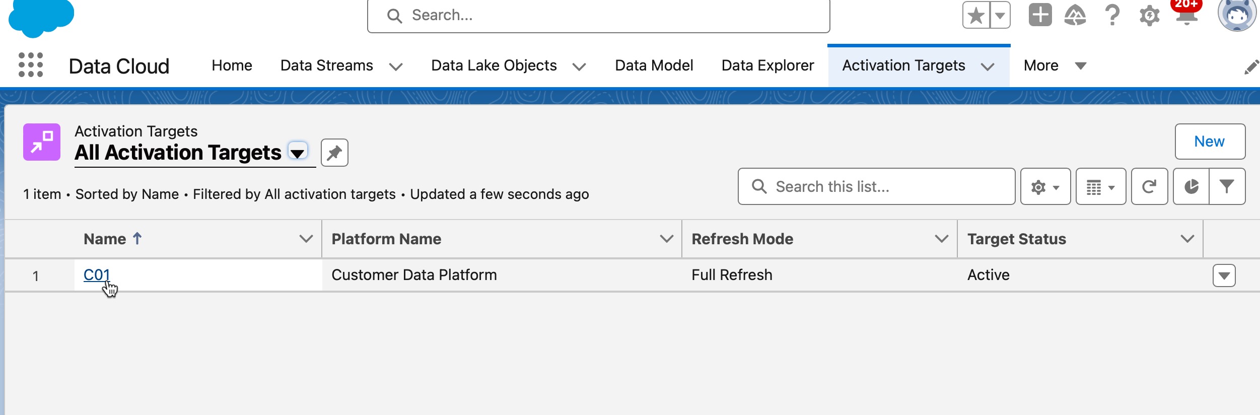Open the App Launcher dots grid

31,65
